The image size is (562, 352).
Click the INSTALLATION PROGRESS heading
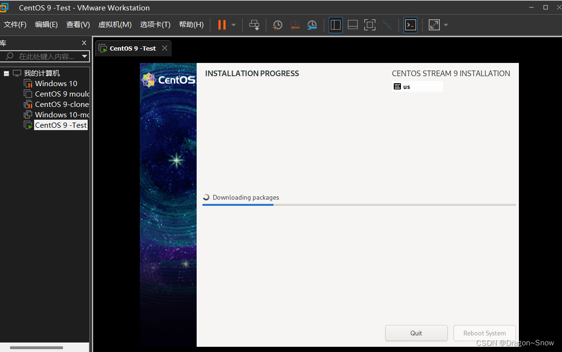252,73
